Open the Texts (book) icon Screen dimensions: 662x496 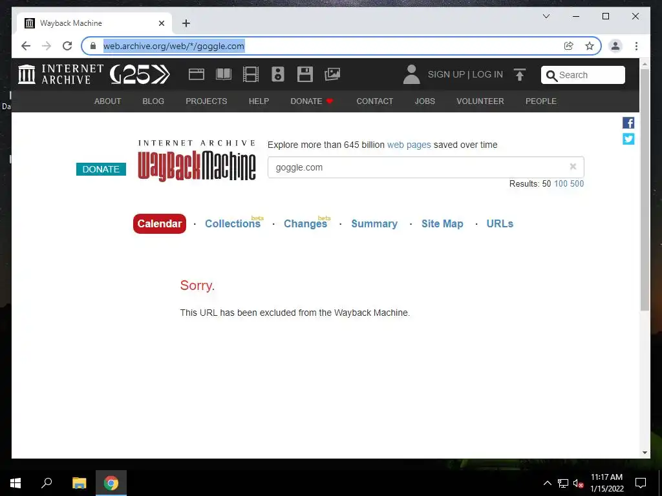(223, 74)
